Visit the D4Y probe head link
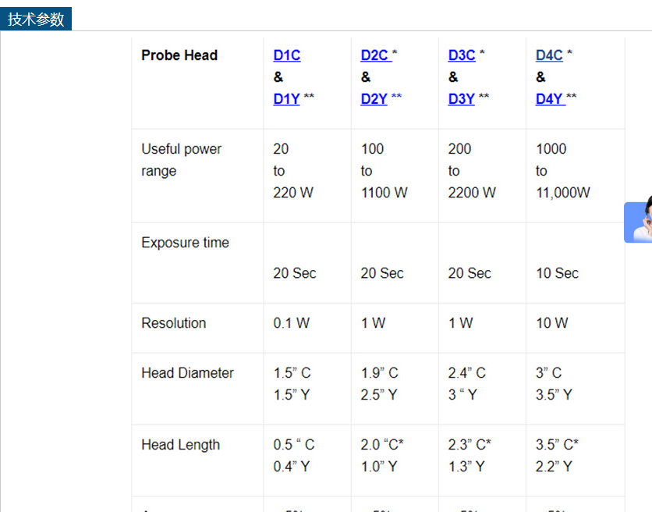 pyautogui.click(x=550, y=98)
